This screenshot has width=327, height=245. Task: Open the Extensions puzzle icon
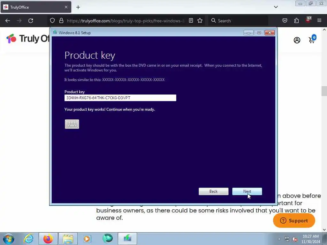pos(296,21)
